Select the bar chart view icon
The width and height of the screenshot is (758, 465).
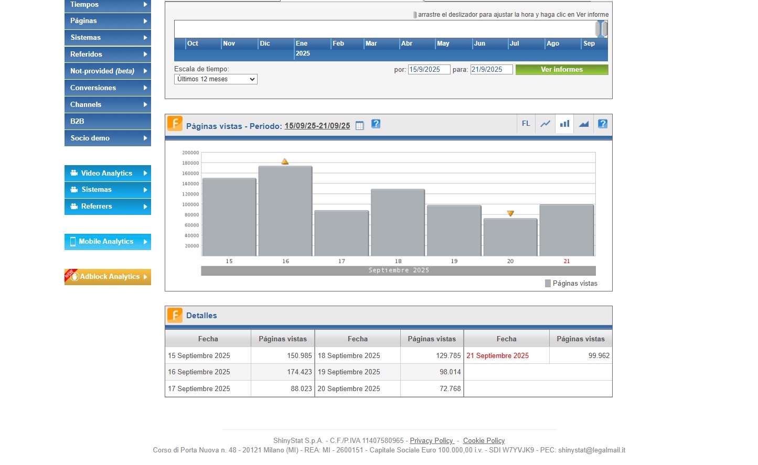564,124
